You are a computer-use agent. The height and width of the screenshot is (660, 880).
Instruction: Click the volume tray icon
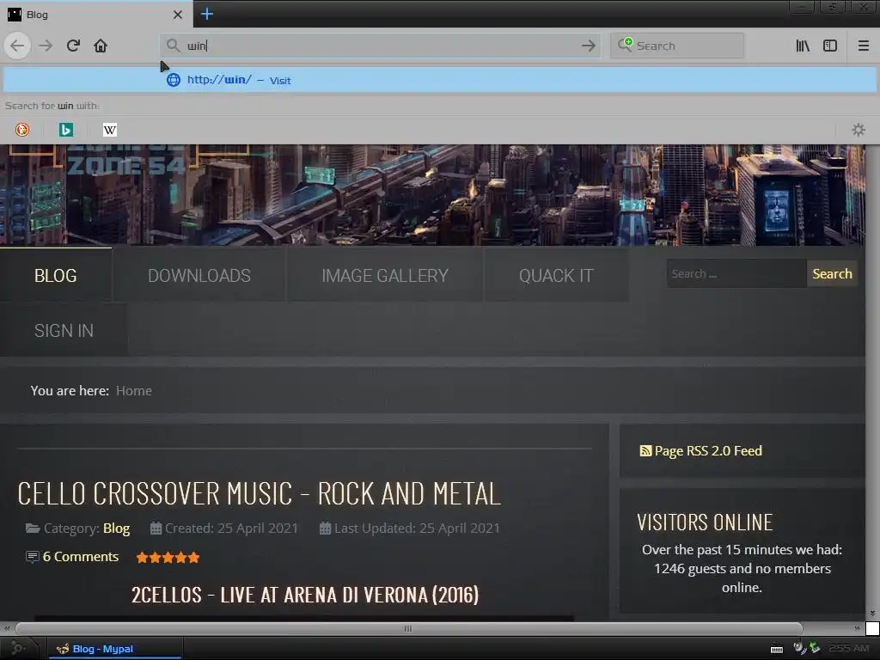799,648
